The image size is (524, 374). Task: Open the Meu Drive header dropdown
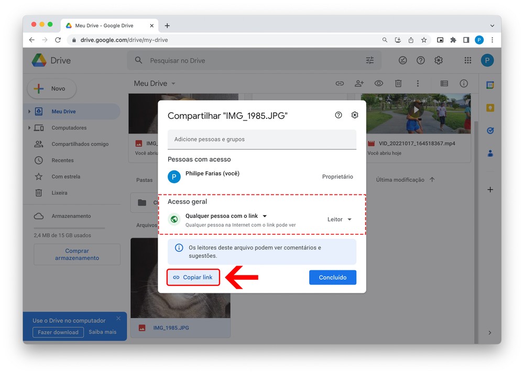[155, 83]
